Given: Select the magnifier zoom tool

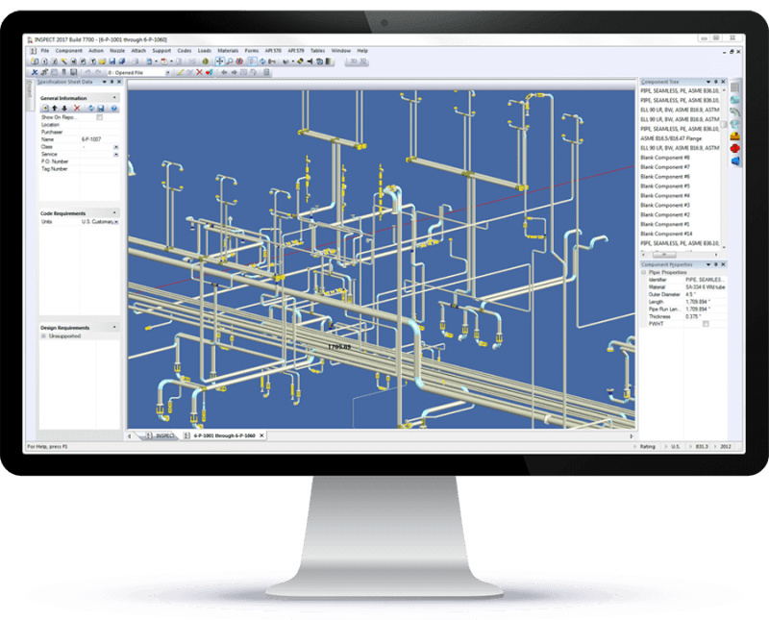Looking at the screenshot, I should pyautogui.click(x=229, y=62).
